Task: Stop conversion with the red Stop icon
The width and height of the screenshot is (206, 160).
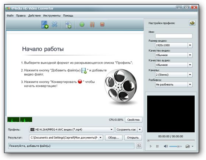Action: 102,24
